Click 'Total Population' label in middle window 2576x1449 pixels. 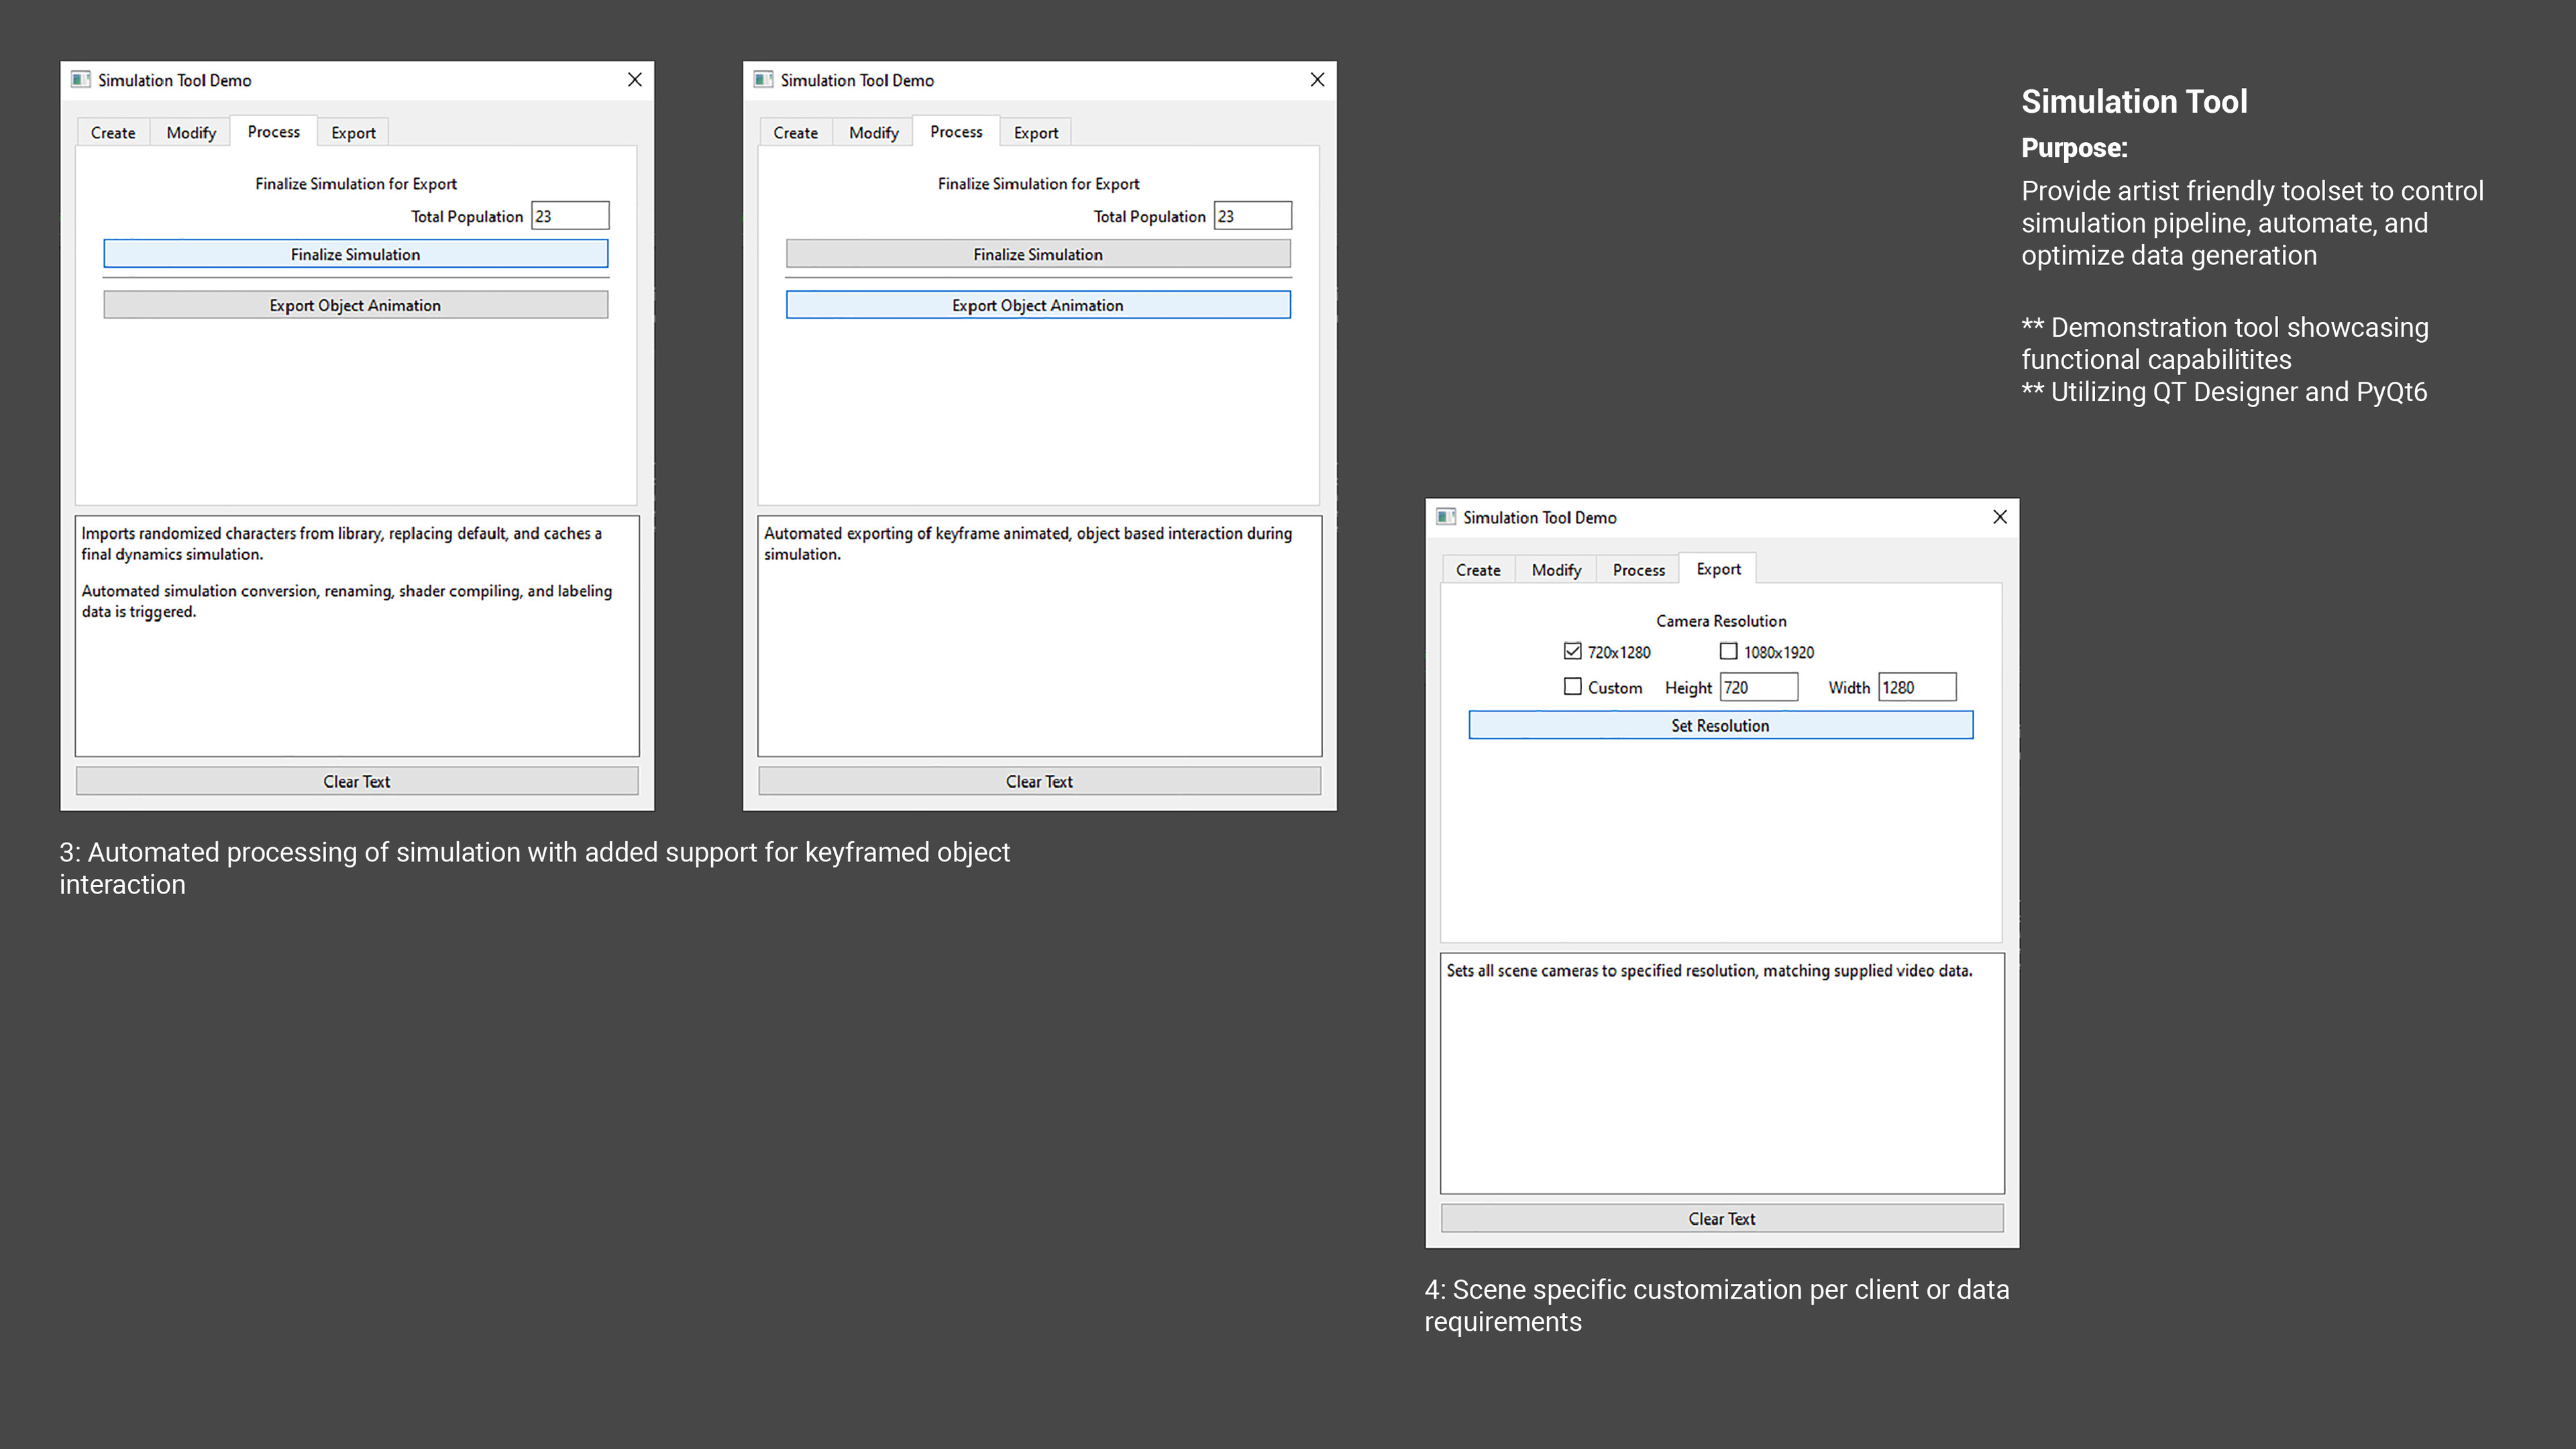click(x=1149, y=216)
